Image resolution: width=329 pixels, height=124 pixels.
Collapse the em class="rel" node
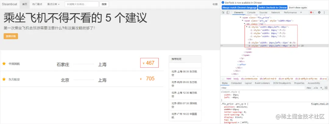(x=244, y=24)
